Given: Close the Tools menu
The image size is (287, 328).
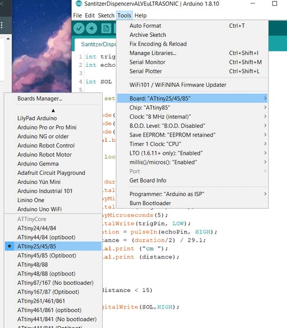Looking at the screenshot, I should coord(124,15).
